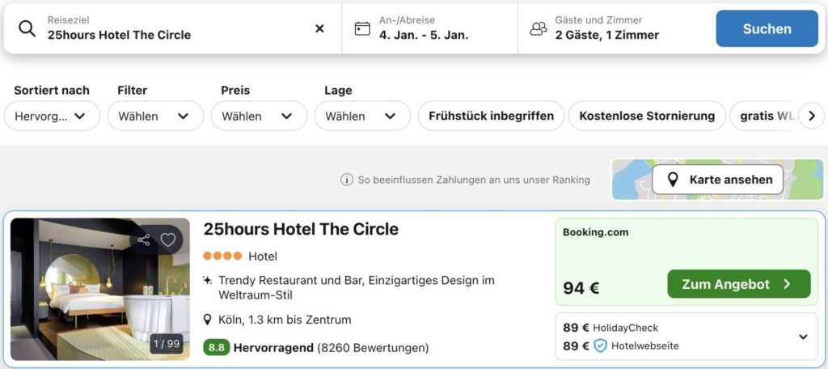This screenshot has width=828, height=369.
Task: Click Zum Angebot green button
Action: [x=739, y=284]
